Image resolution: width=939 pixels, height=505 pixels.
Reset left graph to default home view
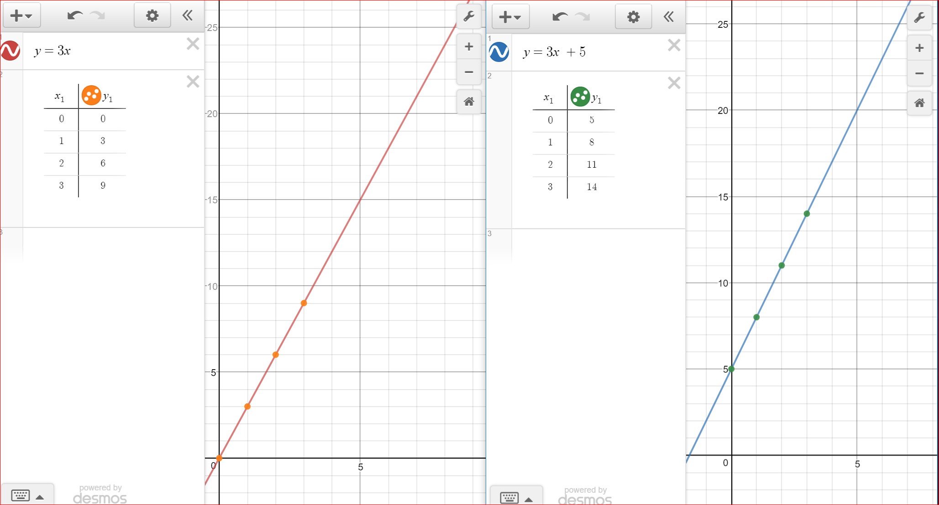[469, 102]
